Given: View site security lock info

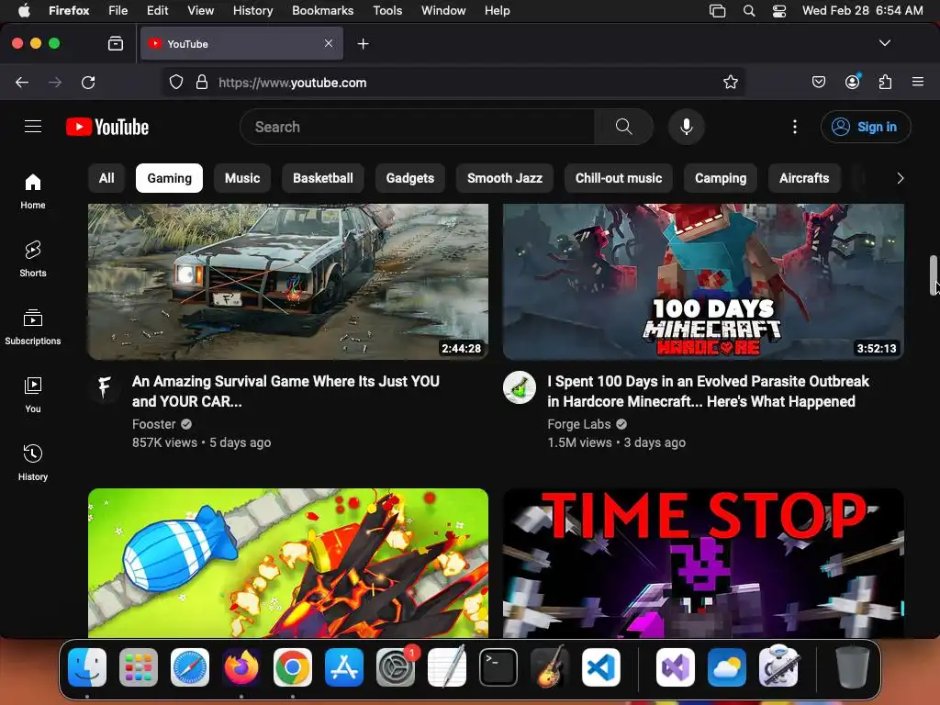Looking at the screenshot, I should pyautogui.click(x=202, y=82).
